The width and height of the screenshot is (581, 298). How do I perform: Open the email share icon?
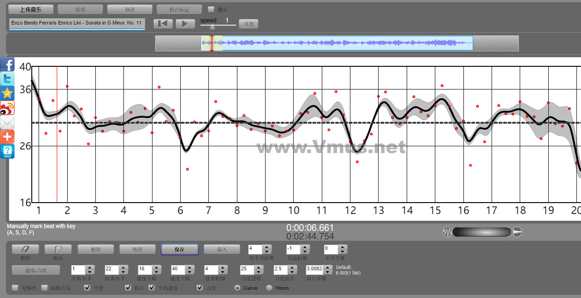click(7, 122)
